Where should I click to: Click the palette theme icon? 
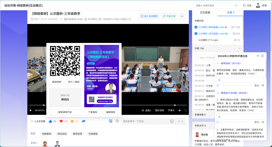(x=117, y=121)
